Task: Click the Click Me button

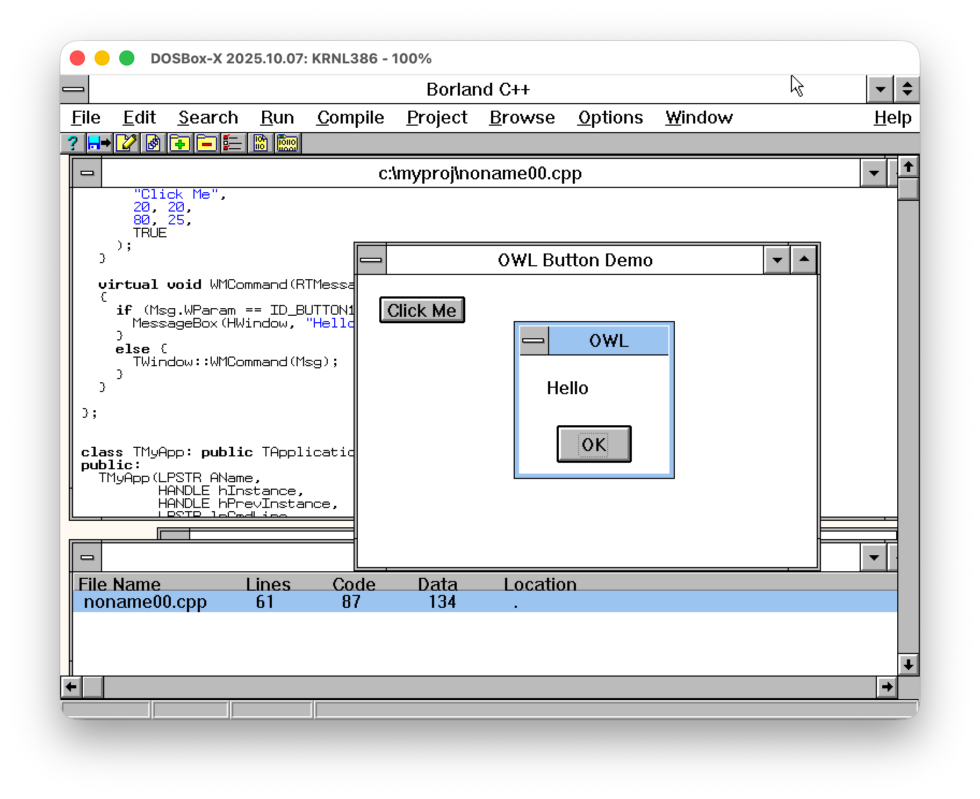Action: coord(422,310)
